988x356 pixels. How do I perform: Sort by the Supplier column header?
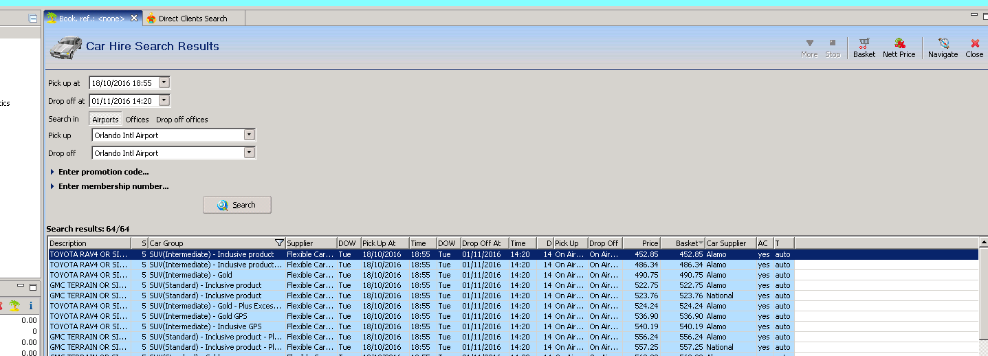[x=311, y=243]
